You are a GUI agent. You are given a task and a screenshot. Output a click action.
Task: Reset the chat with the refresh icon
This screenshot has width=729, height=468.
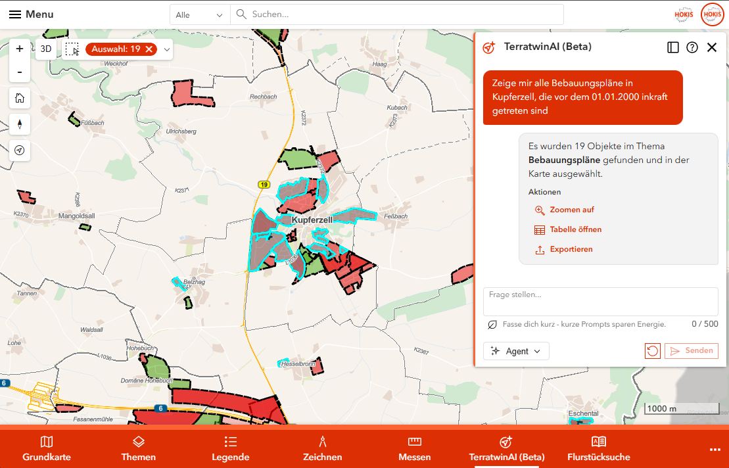652,351
